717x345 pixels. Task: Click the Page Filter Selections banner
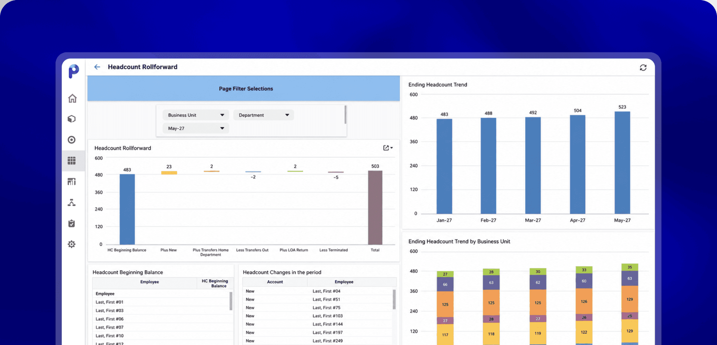pos(243,89)
